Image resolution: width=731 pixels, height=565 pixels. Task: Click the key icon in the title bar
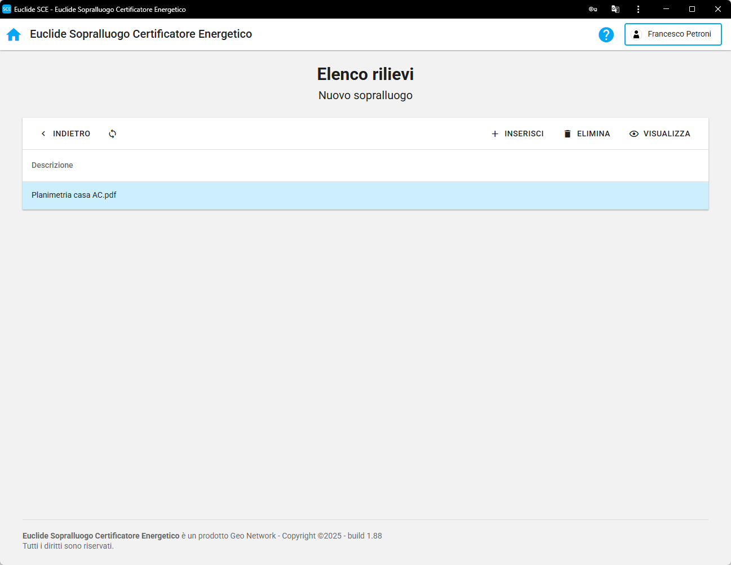(593, 9)
